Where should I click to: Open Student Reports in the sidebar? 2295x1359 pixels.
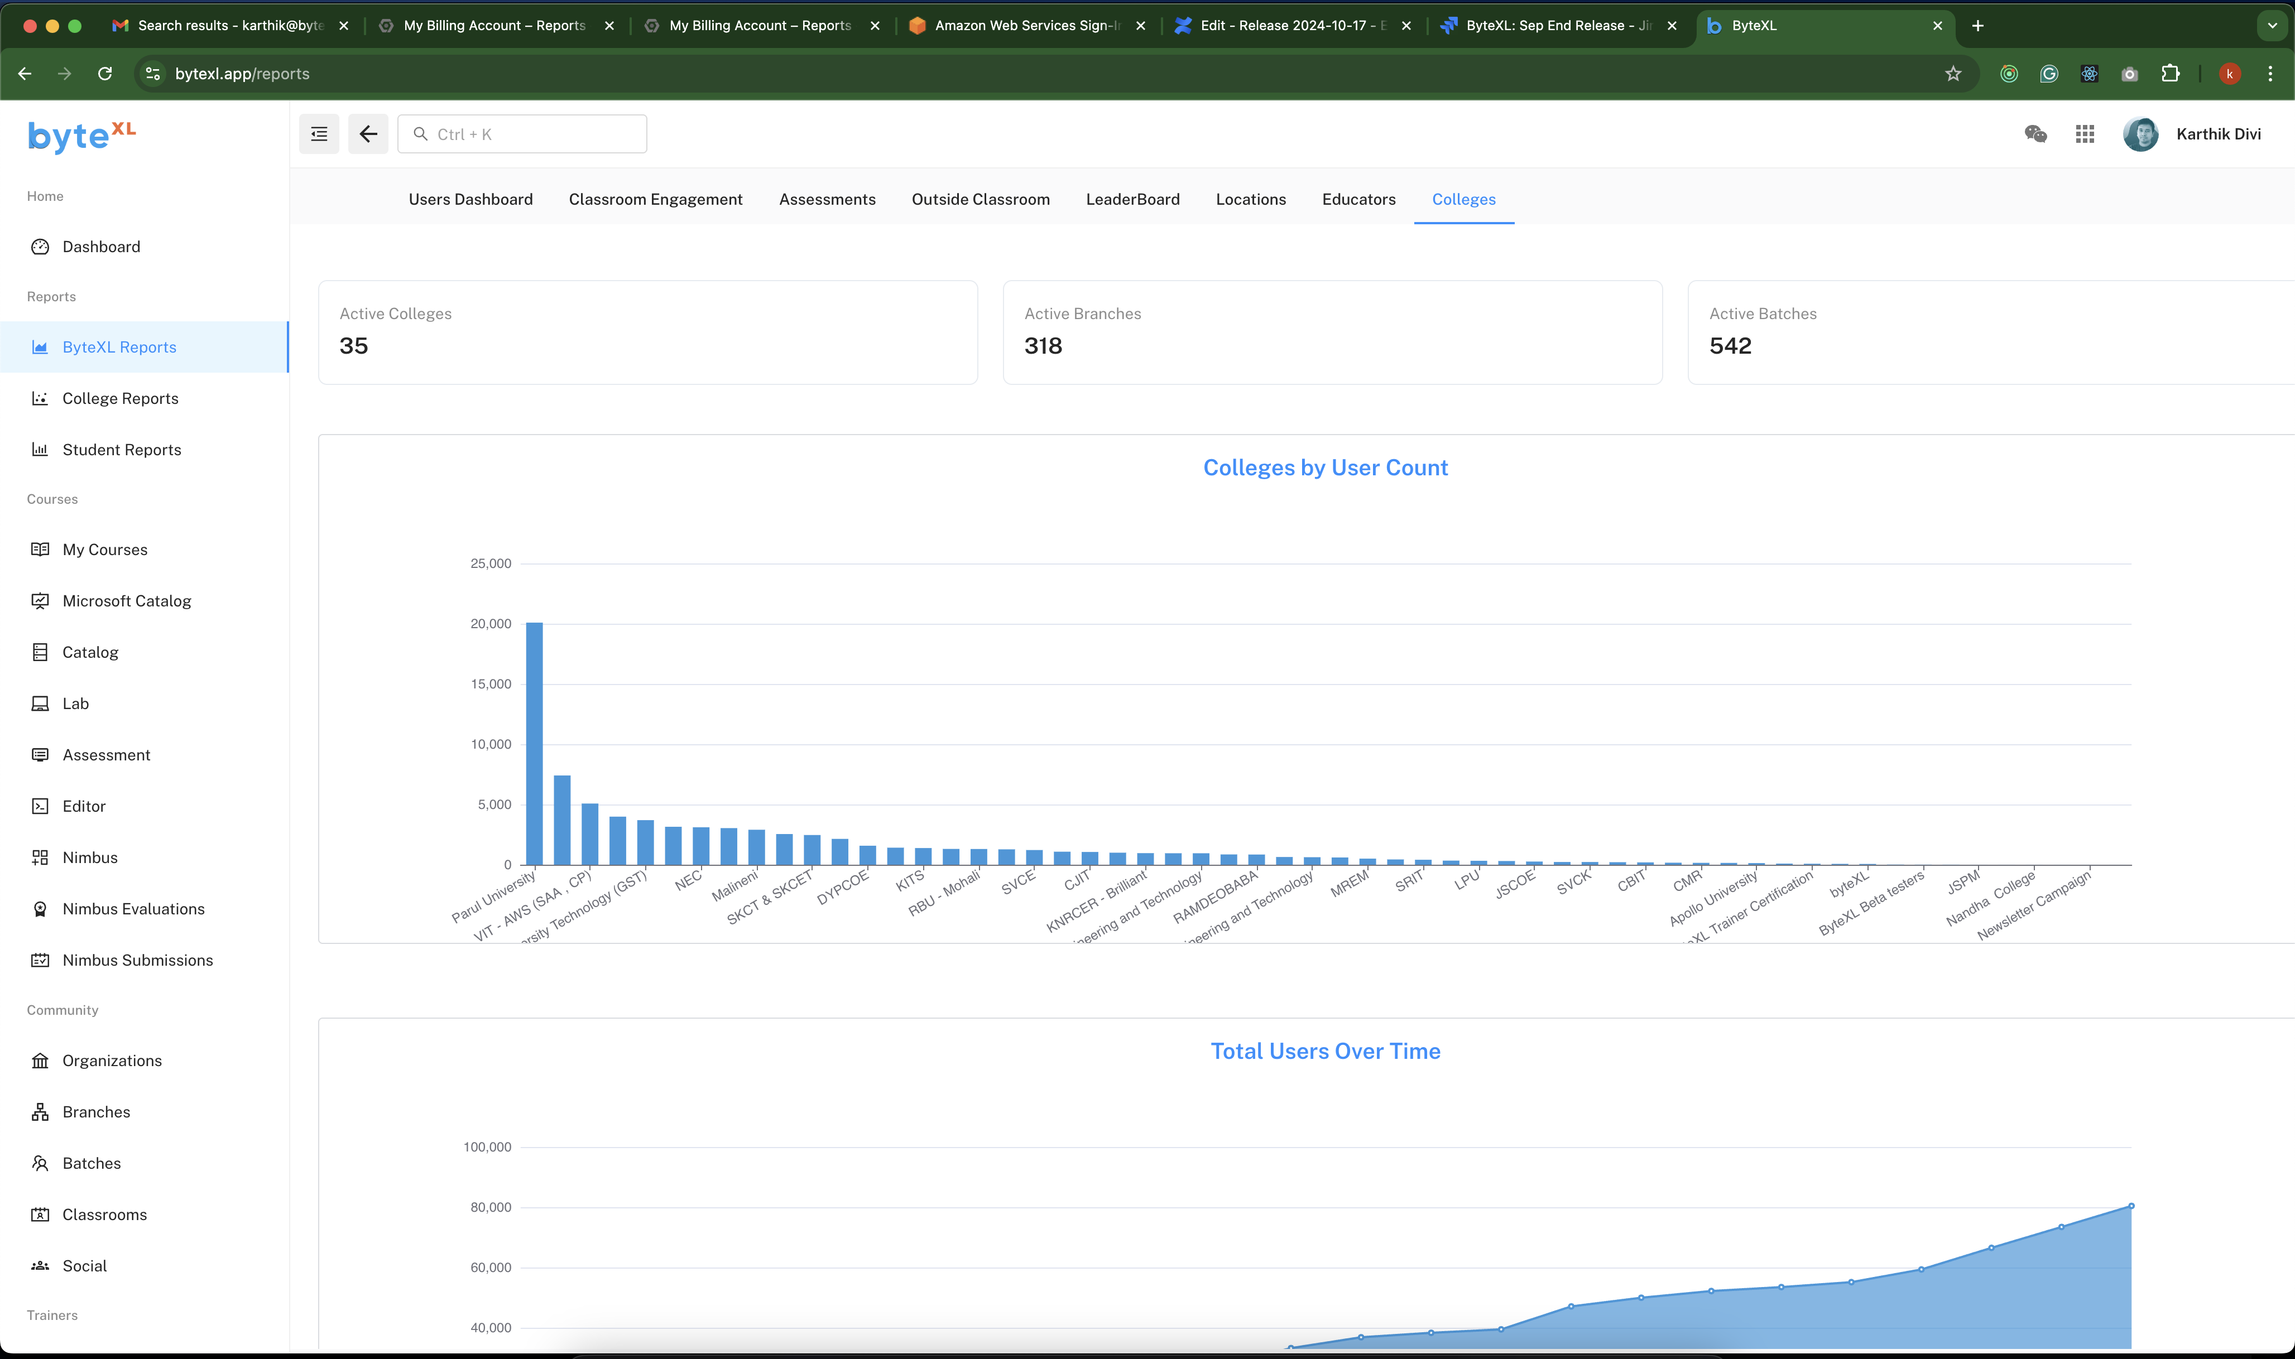(122, 450)
